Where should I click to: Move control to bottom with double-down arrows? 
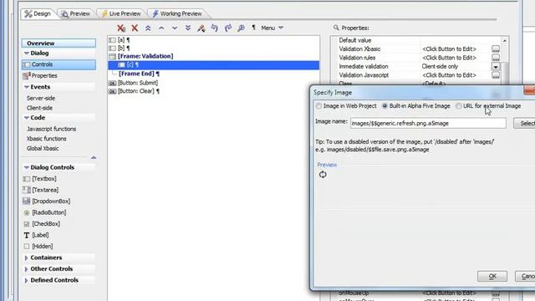click(x=188, y=28)
